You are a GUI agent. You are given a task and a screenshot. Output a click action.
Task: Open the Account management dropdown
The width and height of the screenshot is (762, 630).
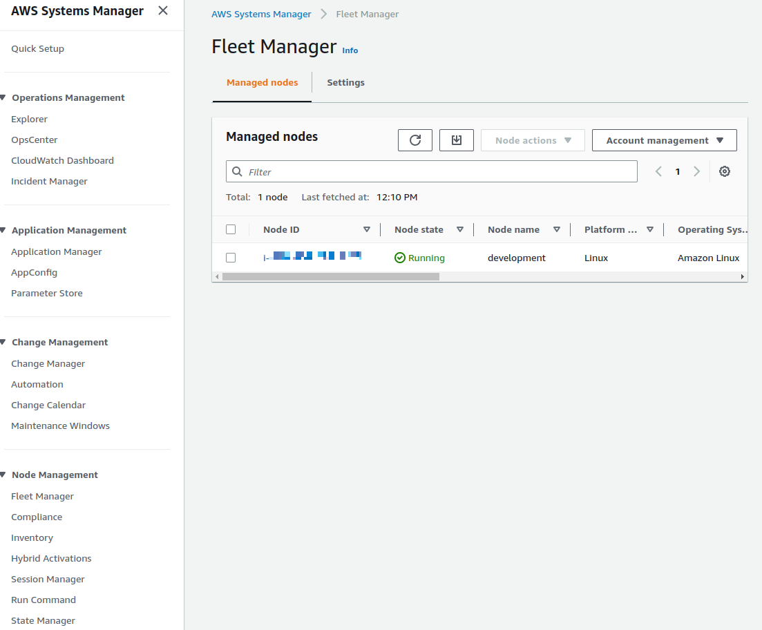[665, 140]
